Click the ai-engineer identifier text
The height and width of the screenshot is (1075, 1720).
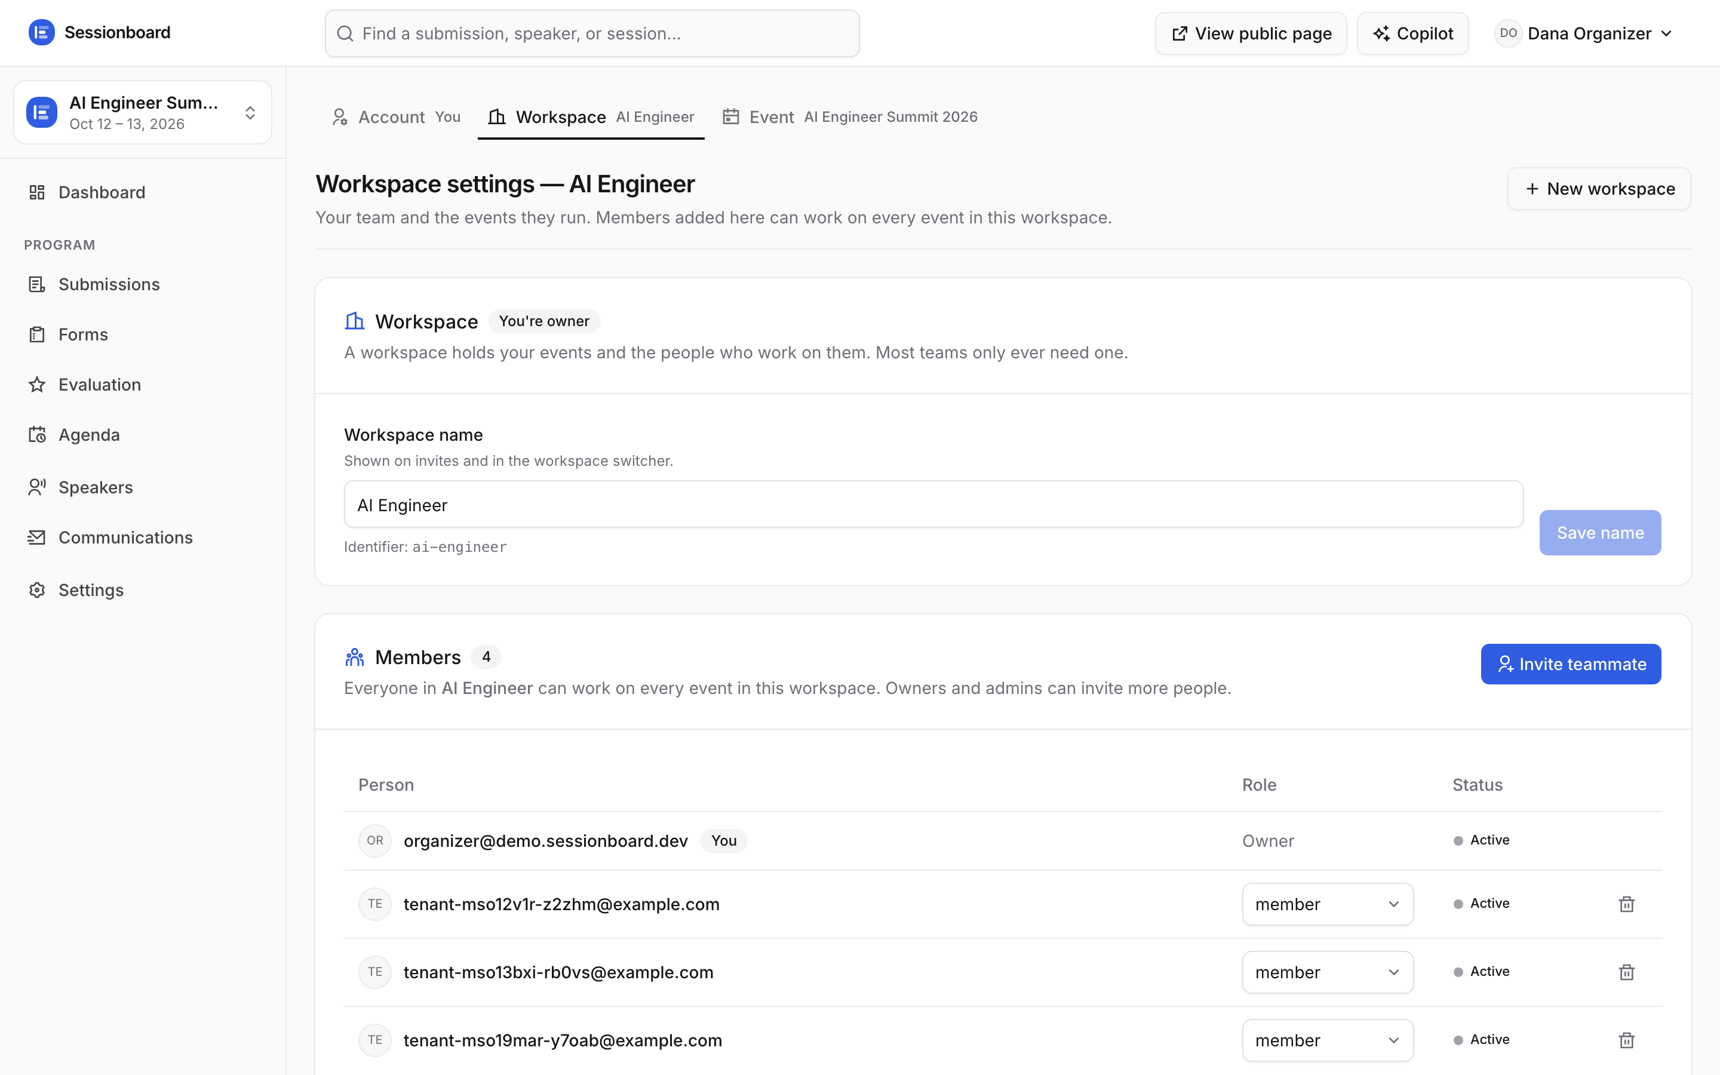coord(459,546)
